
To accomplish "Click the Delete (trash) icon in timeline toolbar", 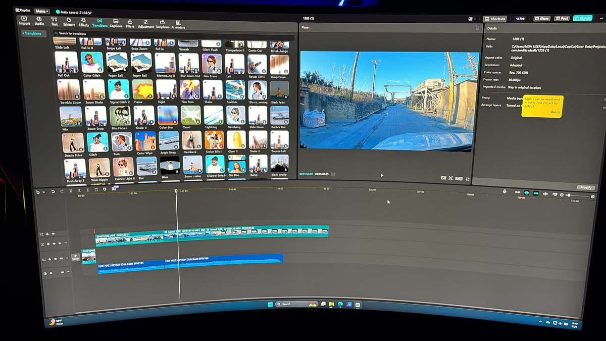I will click(96, 190).
